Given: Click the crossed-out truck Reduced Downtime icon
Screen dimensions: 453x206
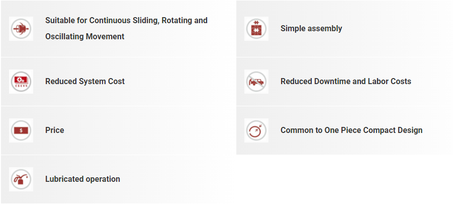Looking at the screenshot, I should tap(256, 82).
